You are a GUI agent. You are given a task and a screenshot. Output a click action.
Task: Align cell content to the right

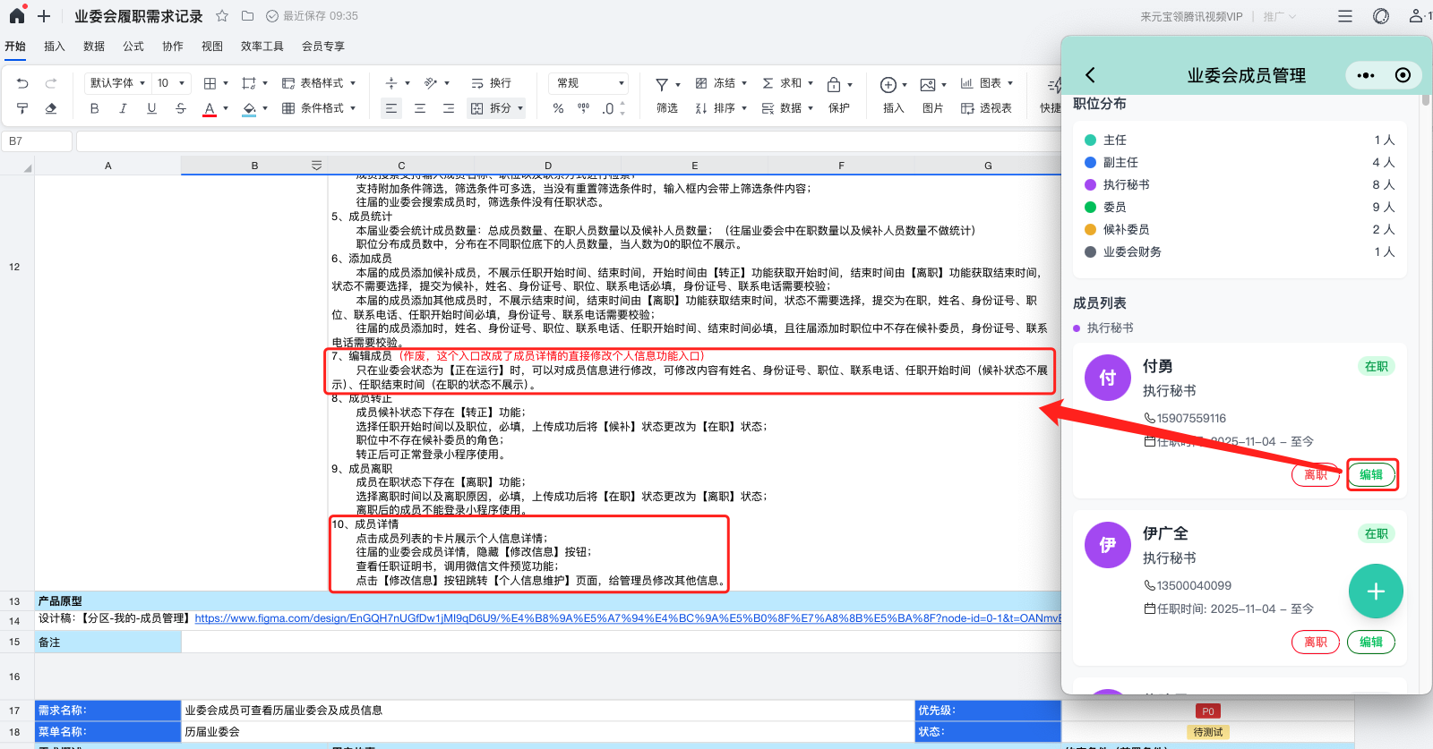tap(449, 108)
